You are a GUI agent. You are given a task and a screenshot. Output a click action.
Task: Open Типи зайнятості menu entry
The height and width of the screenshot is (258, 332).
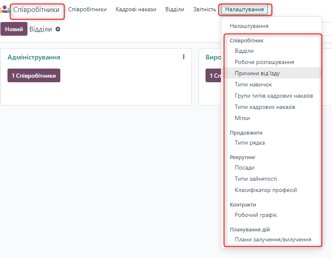[271, 179]
